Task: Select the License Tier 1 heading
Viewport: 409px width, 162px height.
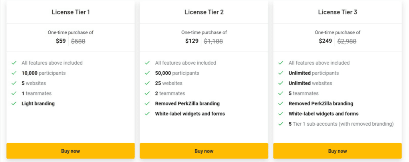Action: click(71, 12)
